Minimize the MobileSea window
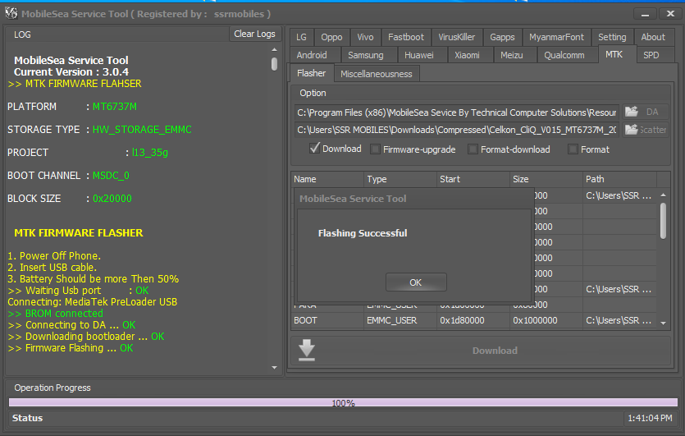Screen dimensions: 685x436 click(x=645, y=14)
